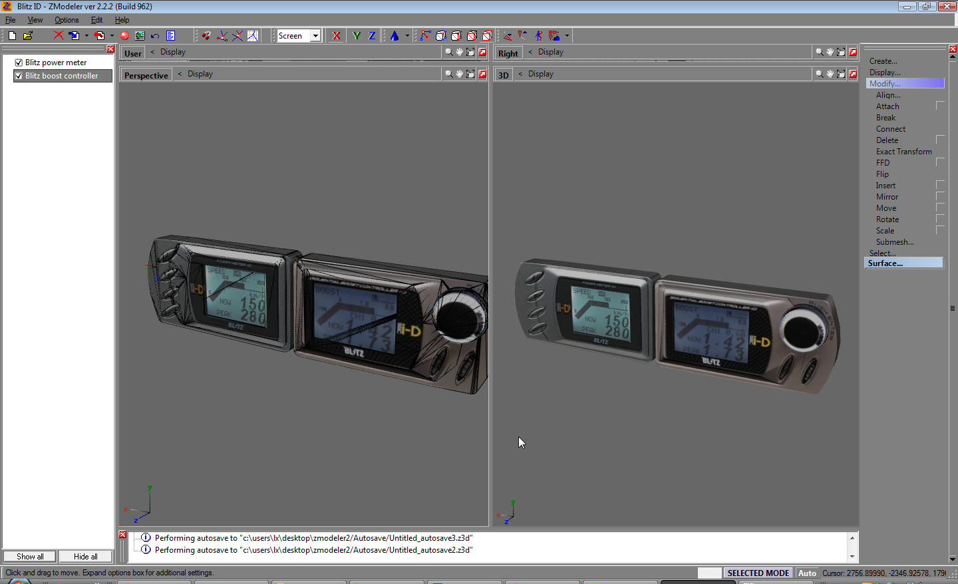The width and height of the screenshot is (958, 584).
Task: Open the Screen coordinate system dropdown
Action: pos(315,36)
